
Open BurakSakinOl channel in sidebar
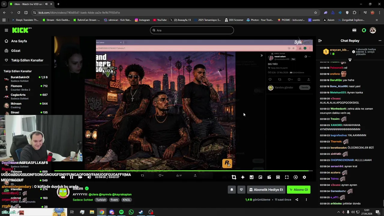[26, 79]
